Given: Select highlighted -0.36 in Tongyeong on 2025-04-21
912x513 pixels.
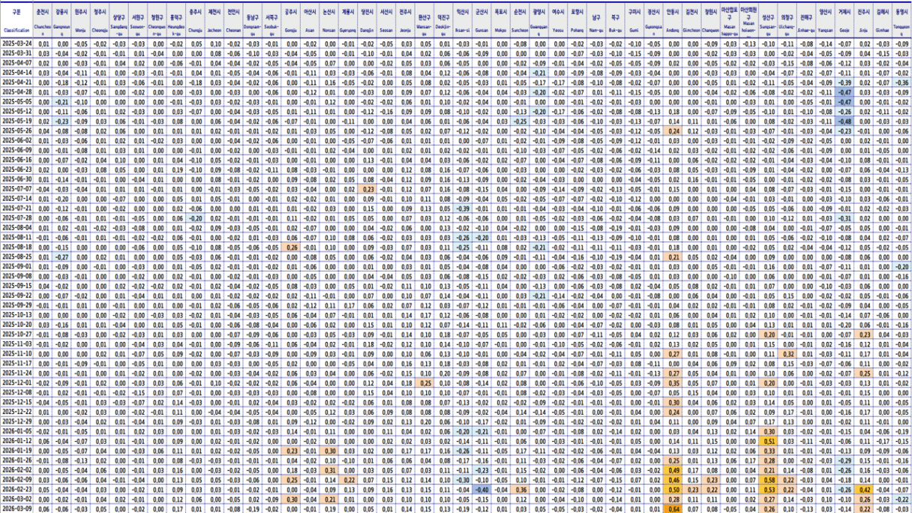Looking at the screenshot, I should (901, 81).
